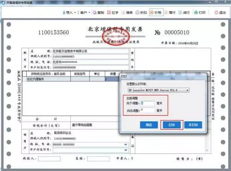Click the seller name 航信培训企业
This screenshot has height=171, width=231.
coord(62,133)
